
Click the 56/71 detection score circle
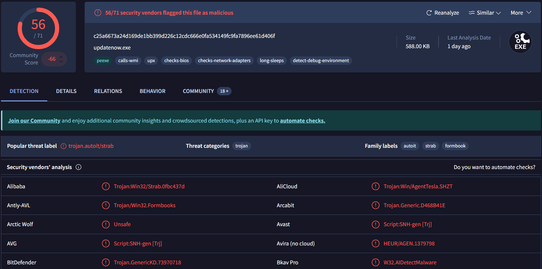pos(38,29)
